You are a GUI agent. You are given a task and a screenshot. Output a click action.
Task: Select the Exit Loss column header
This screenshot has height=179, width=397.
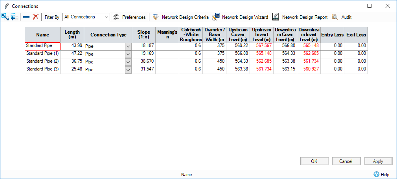356,35
